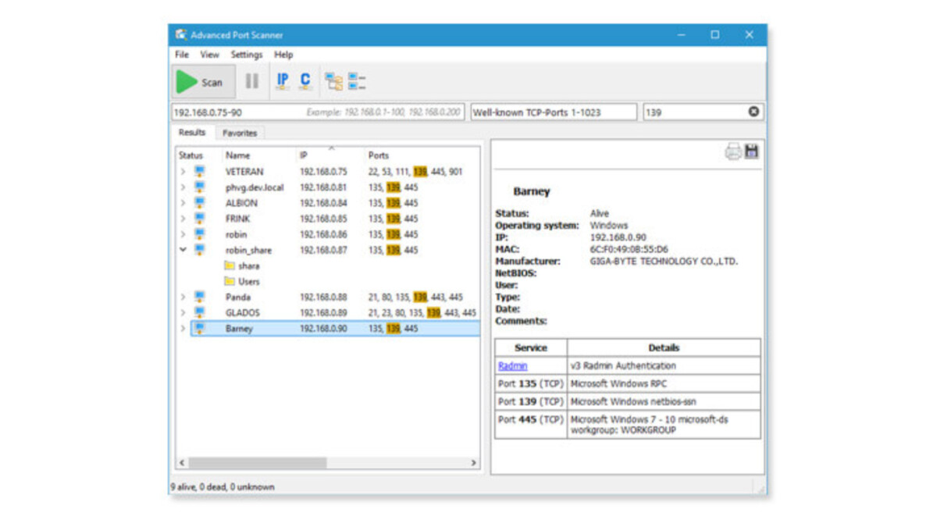Image resolution: width=937 pixels, height=527 pixels.
Task: Click the IP range input field
Action: point(234,112)
